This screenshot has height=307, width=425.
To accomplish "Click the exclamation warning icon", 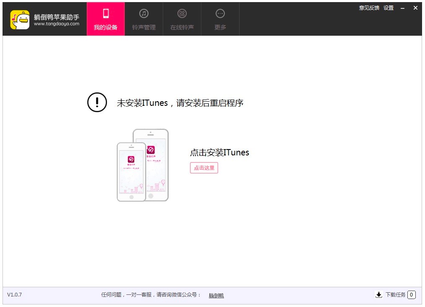I will point(97,102).
